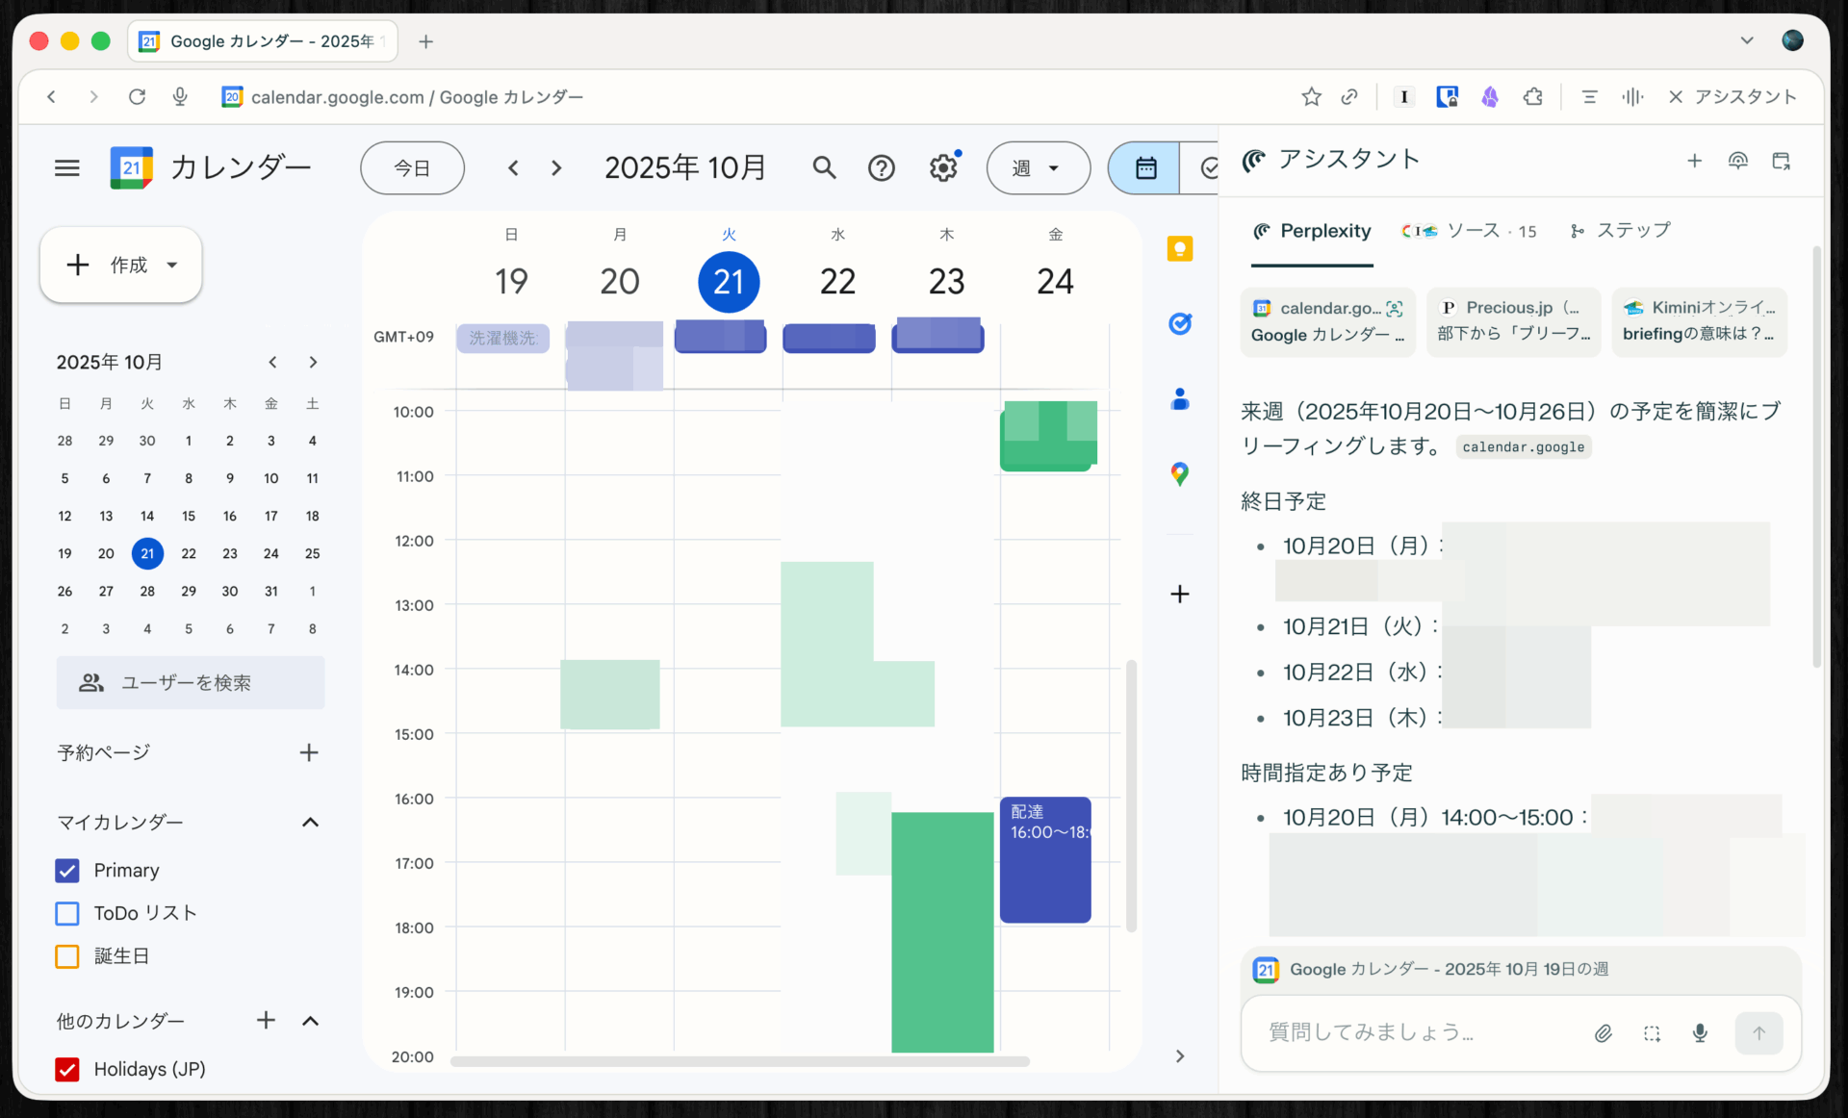The height and width of the screenshot is (1118, 1848).
Task: Collapse the マイカレンダー section
Action: [310, 823]
